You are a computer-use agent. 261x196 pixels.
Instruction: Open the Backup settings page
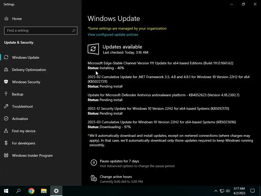tap(41, 94)
